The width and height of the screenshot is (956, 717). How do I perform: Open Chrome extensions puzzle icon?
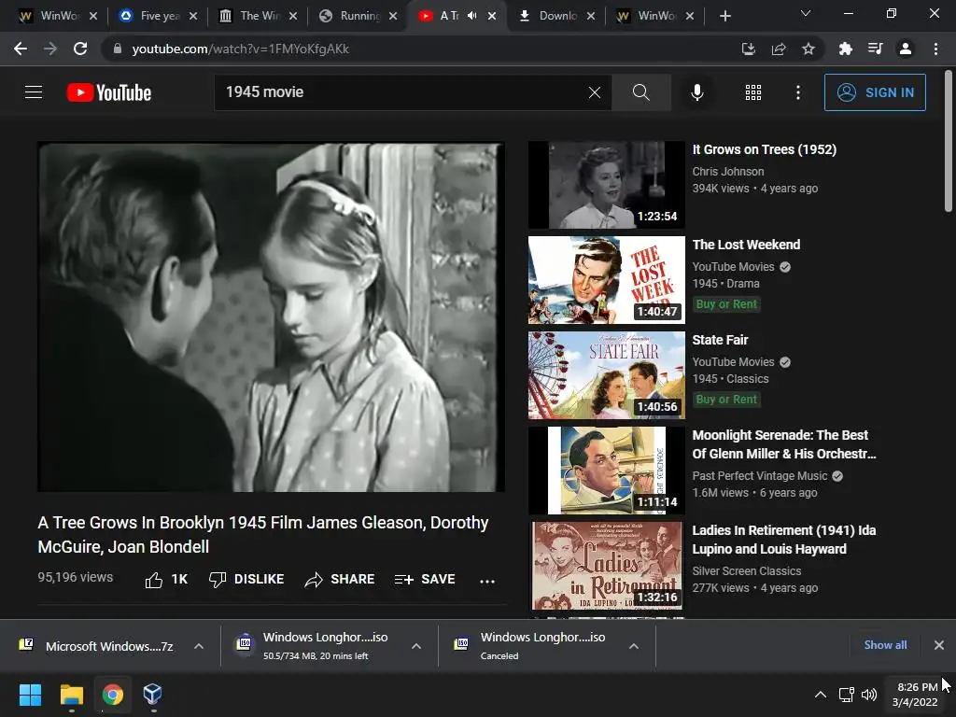click(x=845, y=49)
